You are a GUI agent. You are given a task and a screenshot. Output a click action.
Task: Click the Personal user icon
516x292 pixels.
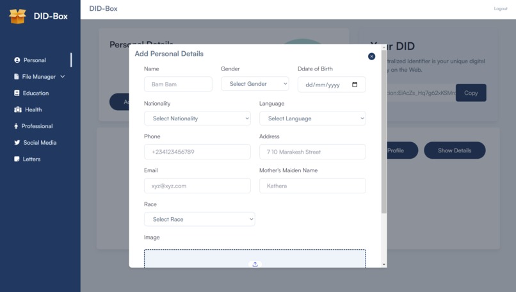[17, 60]
